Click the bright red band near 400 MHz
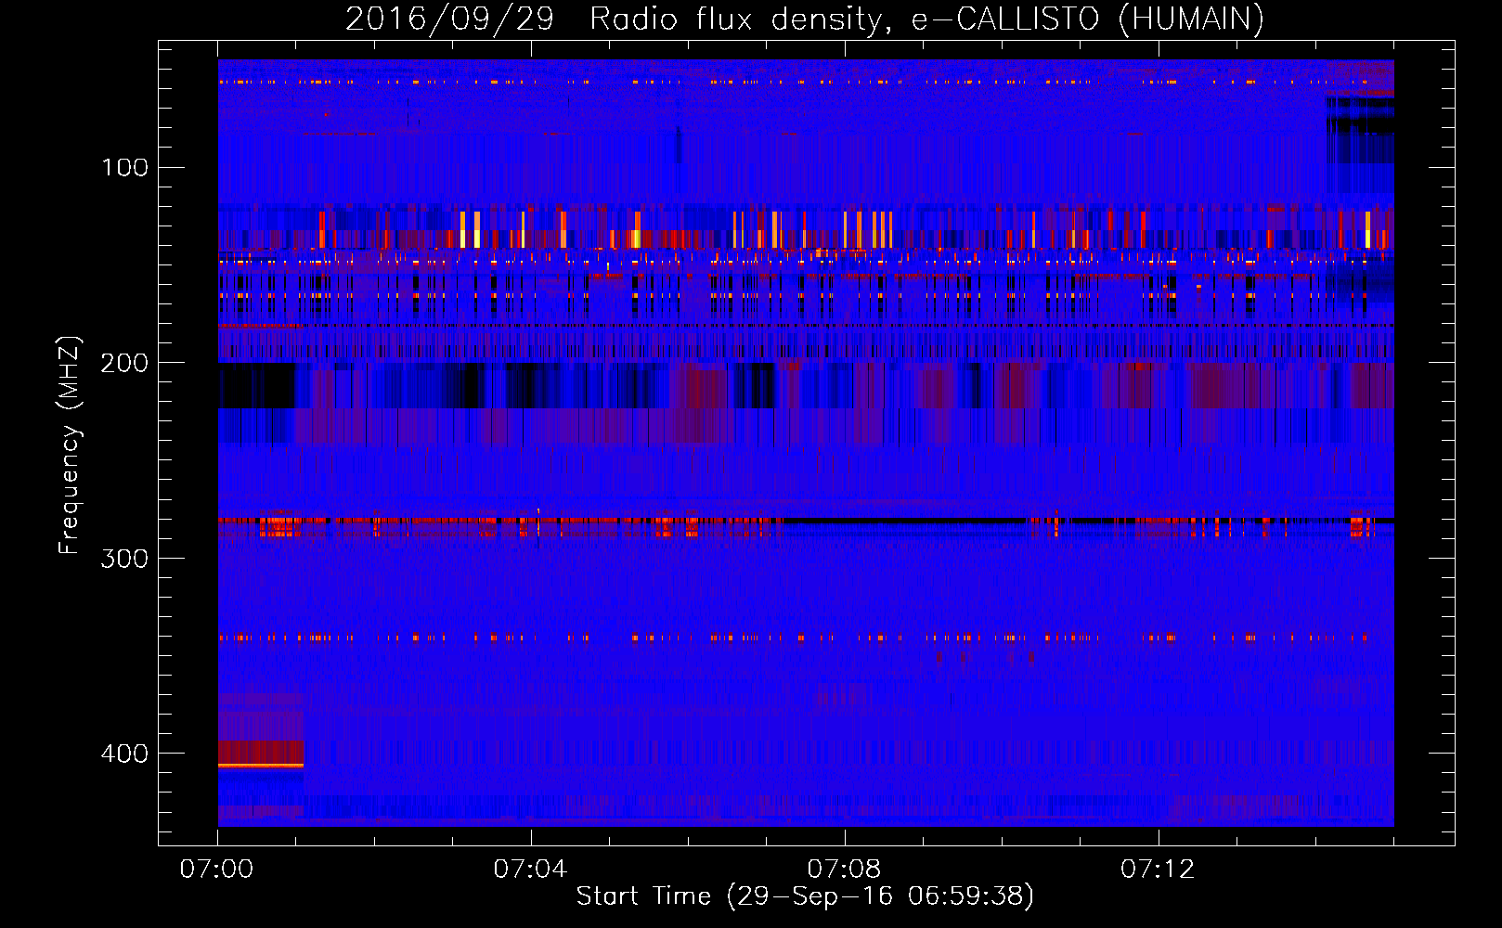 261,754
